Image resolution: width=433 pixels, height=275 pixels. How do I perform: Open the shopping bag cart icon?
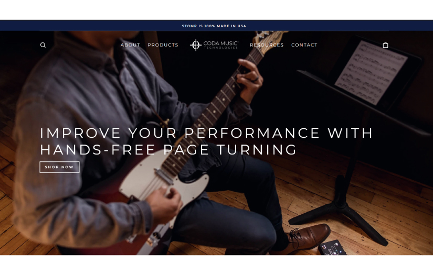[386, 45]
